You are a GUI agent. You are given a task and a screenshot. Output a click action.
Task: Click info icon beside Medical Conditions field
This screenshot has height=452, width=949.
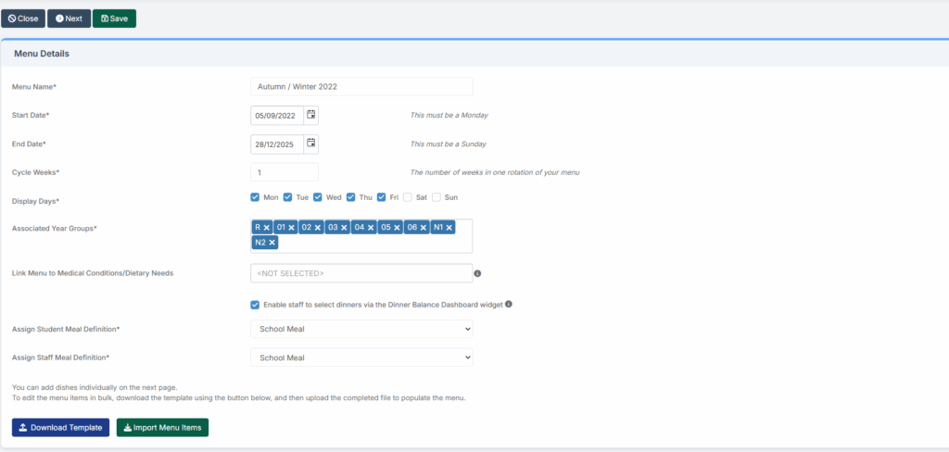pyautogui.click(x=478, y=273)
